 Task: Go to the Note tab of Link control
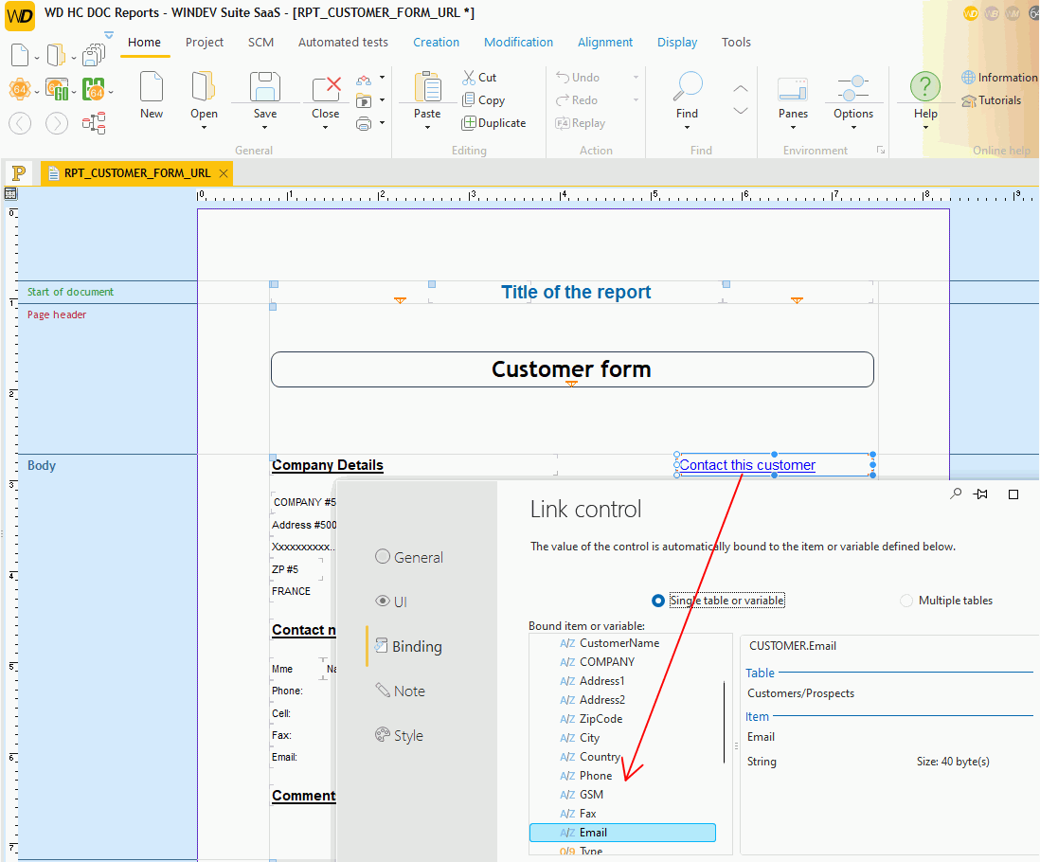[400, 691]
